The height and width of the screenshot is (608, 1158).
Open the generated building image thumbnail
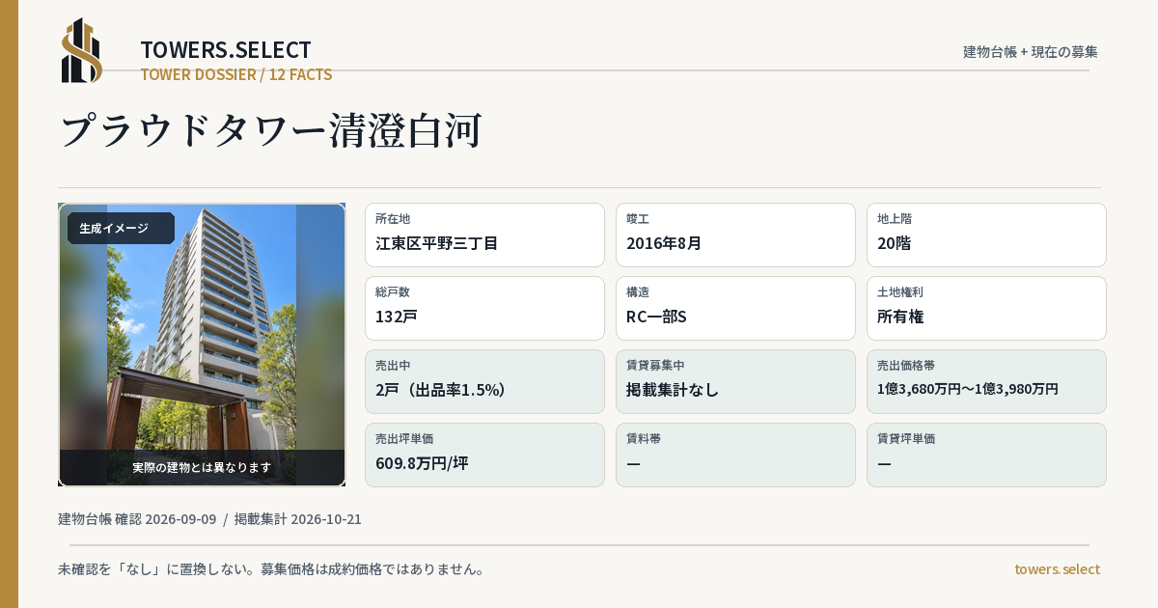click(x=202, y=345)
